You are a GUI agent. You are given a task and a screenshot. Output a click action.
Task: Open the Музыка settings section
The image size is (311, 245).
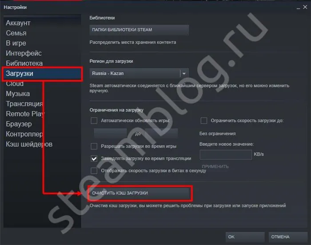pos(18,93)
